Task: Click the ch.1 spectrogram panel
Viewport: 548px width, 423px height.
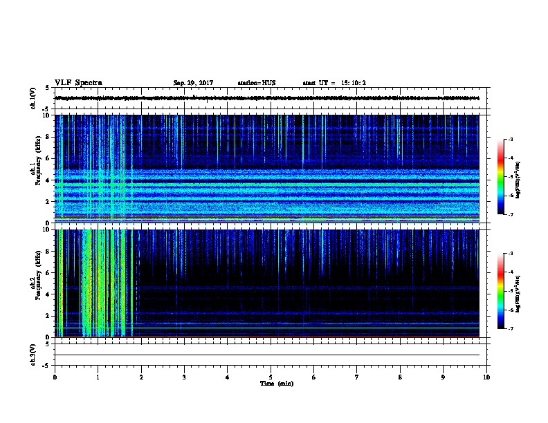Action: pyautogui.click(x=267, y=169)
